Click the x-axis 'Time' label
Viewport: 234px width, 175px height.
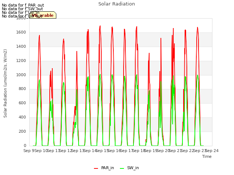(x=207, y=156)
